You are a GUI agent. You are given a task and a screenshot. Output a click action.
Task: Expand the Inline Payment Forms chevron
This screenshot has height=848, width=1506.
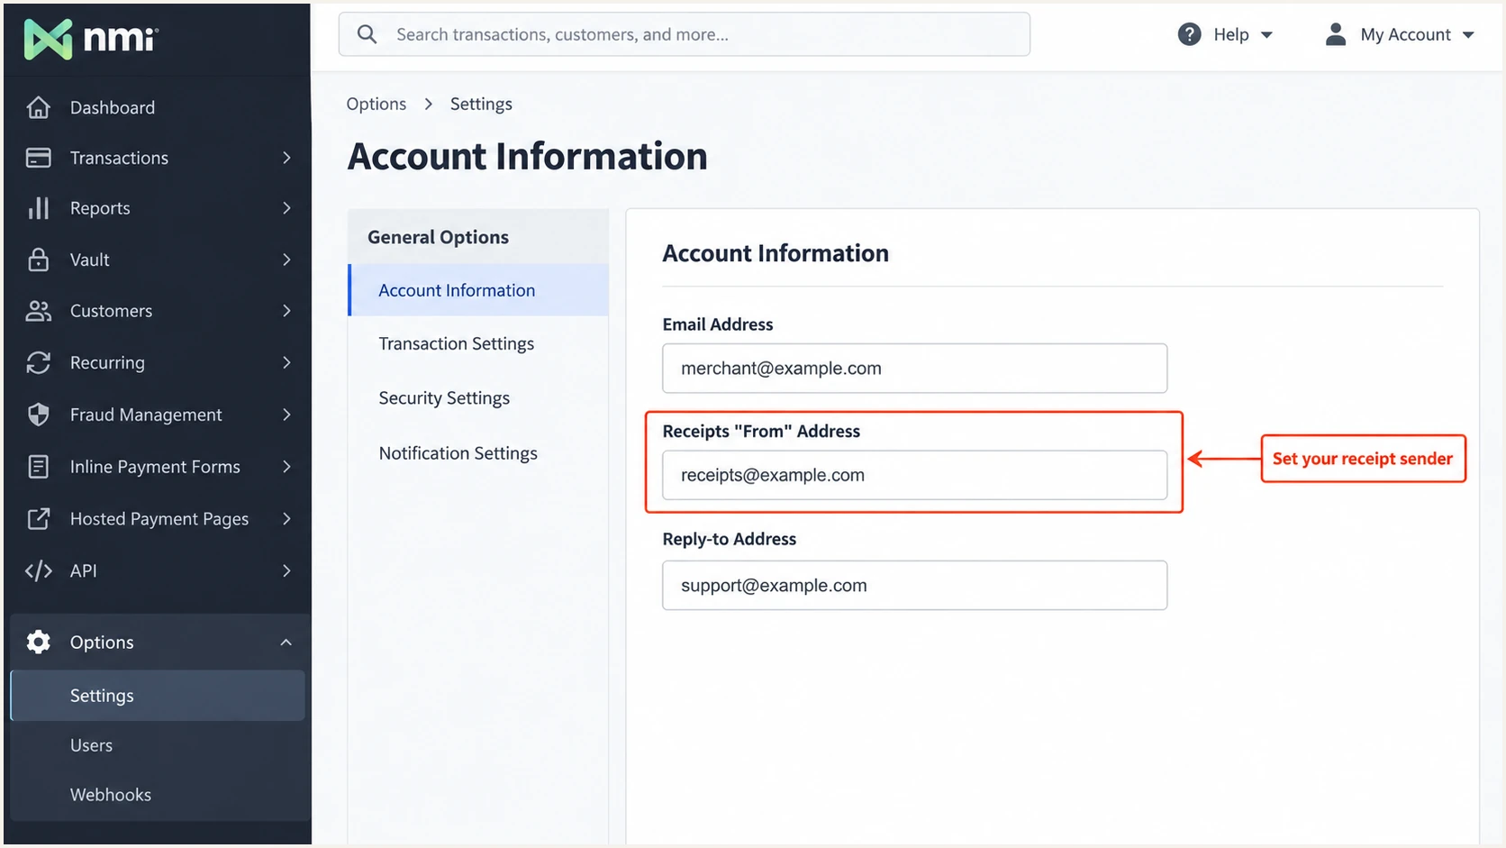pyautogui.click(x=286, y=467)
